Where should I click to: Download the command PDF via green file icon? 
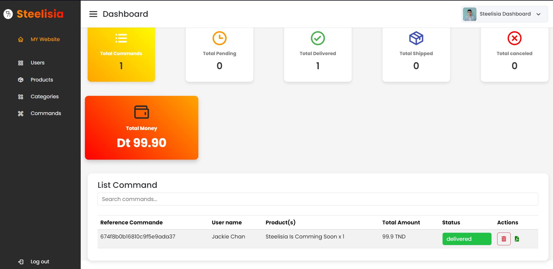[517, 239]
